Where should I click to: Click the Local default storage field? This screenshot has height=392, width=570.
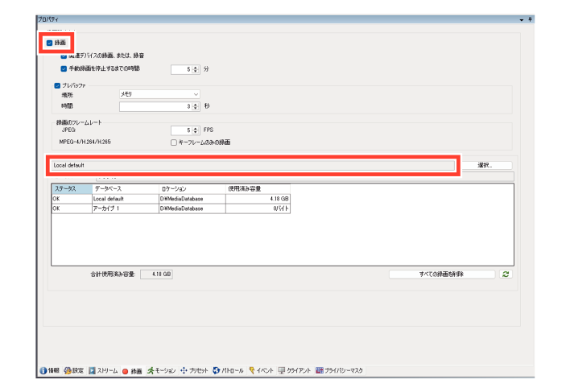tap(253, 165)
